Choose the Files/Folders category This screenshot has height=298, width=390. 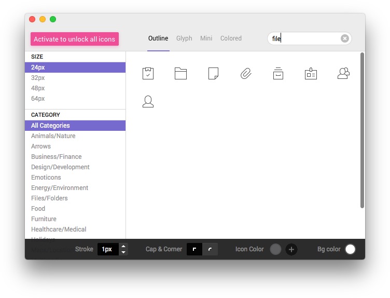coord(75,198)
